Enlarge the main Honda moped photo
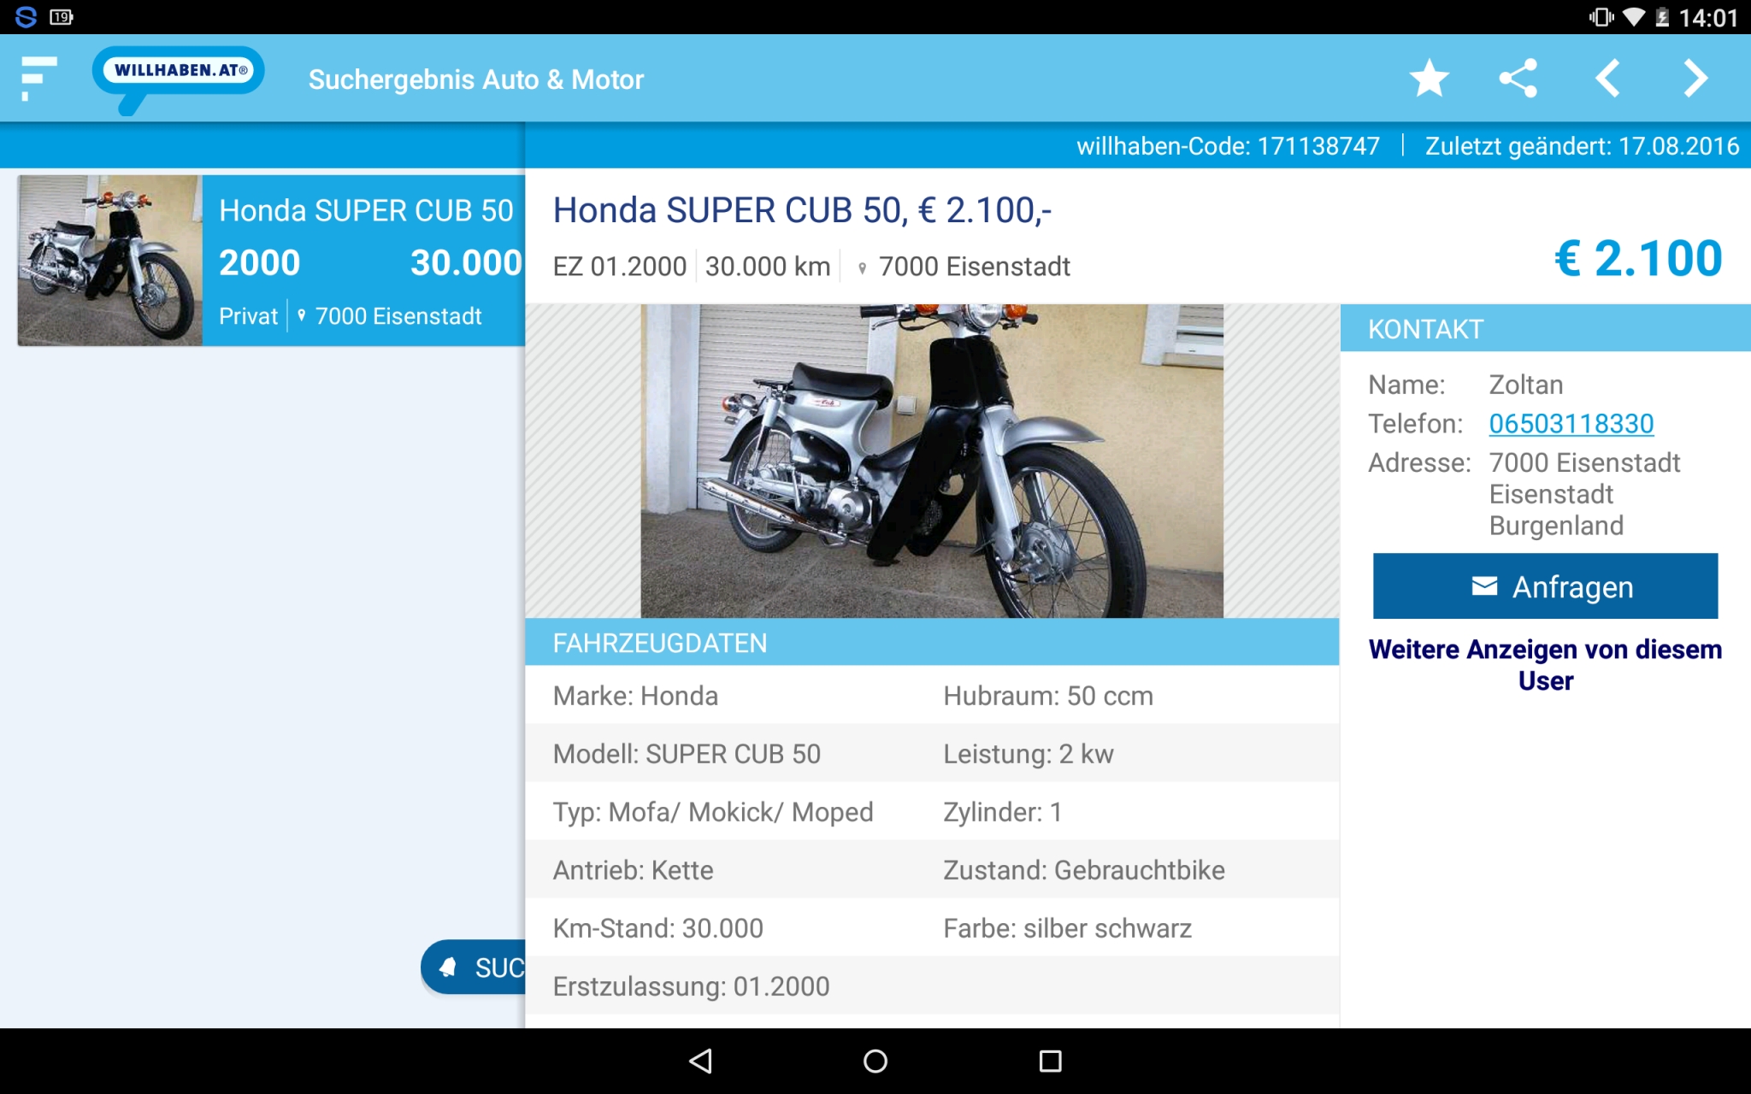The image size is (1751, 1094). click(x=931, y=461)
